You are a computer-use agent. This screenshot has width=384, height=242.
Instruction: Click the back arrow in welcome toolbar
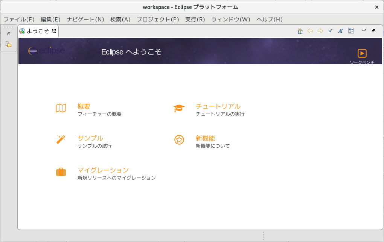[310, 31]
